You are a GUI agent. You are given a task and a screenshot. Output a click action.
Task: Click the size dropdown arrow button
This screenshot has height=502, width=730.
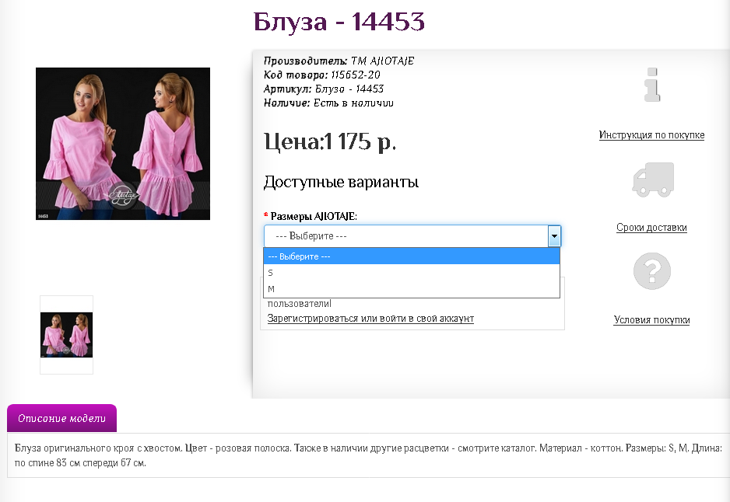pos(554,236)
